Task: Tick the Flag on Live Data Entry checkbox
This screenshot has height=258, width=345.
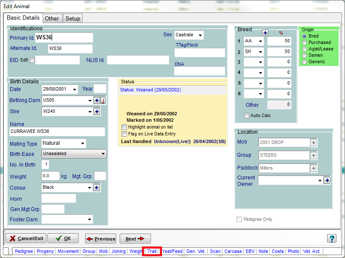Action: point(124,134)
